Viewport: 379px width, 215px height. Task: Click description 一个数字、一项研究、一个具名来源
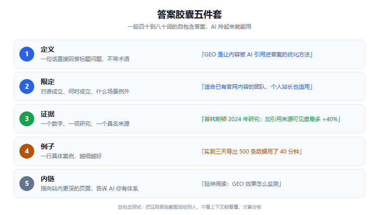(x=85, y=124)
